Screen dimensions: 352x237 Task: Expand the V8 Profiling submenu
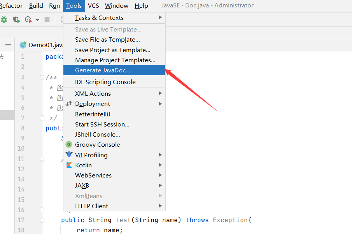114,155
